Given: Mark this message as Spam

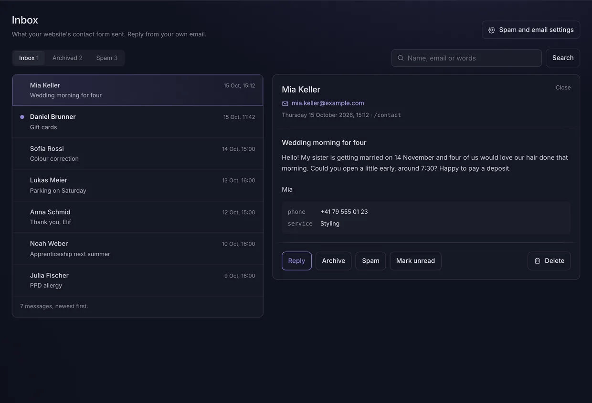Looking at the screenshot, I should point(370,261).
